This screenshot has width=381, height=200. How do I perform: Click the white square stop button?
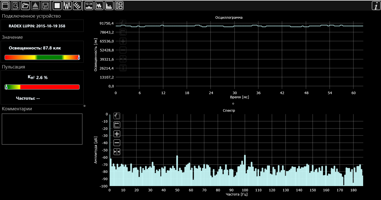[x=57, y=5]
